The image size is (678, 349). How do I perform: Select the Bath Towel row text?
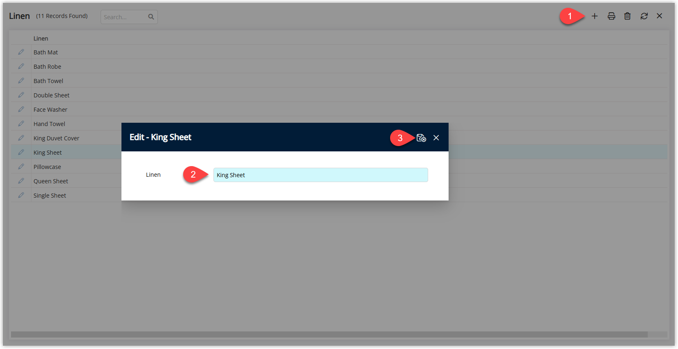[48, 81]
